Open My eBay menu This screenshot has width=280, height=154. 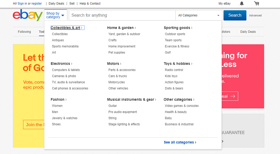pyautogui.click(x=225, y=4)
